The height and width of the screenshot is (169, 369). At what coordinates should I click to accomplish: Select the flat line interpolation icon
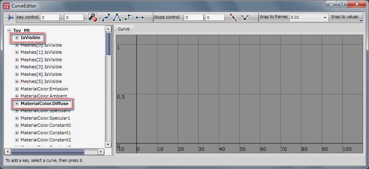click(x=139, y=18)
